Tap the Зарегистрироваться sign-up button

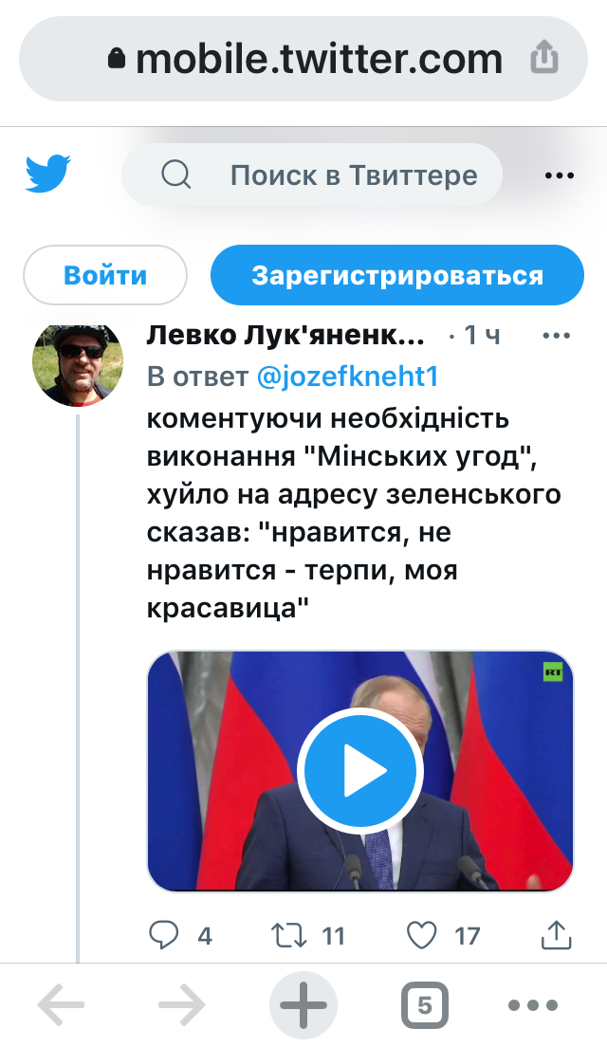point(397,275)
